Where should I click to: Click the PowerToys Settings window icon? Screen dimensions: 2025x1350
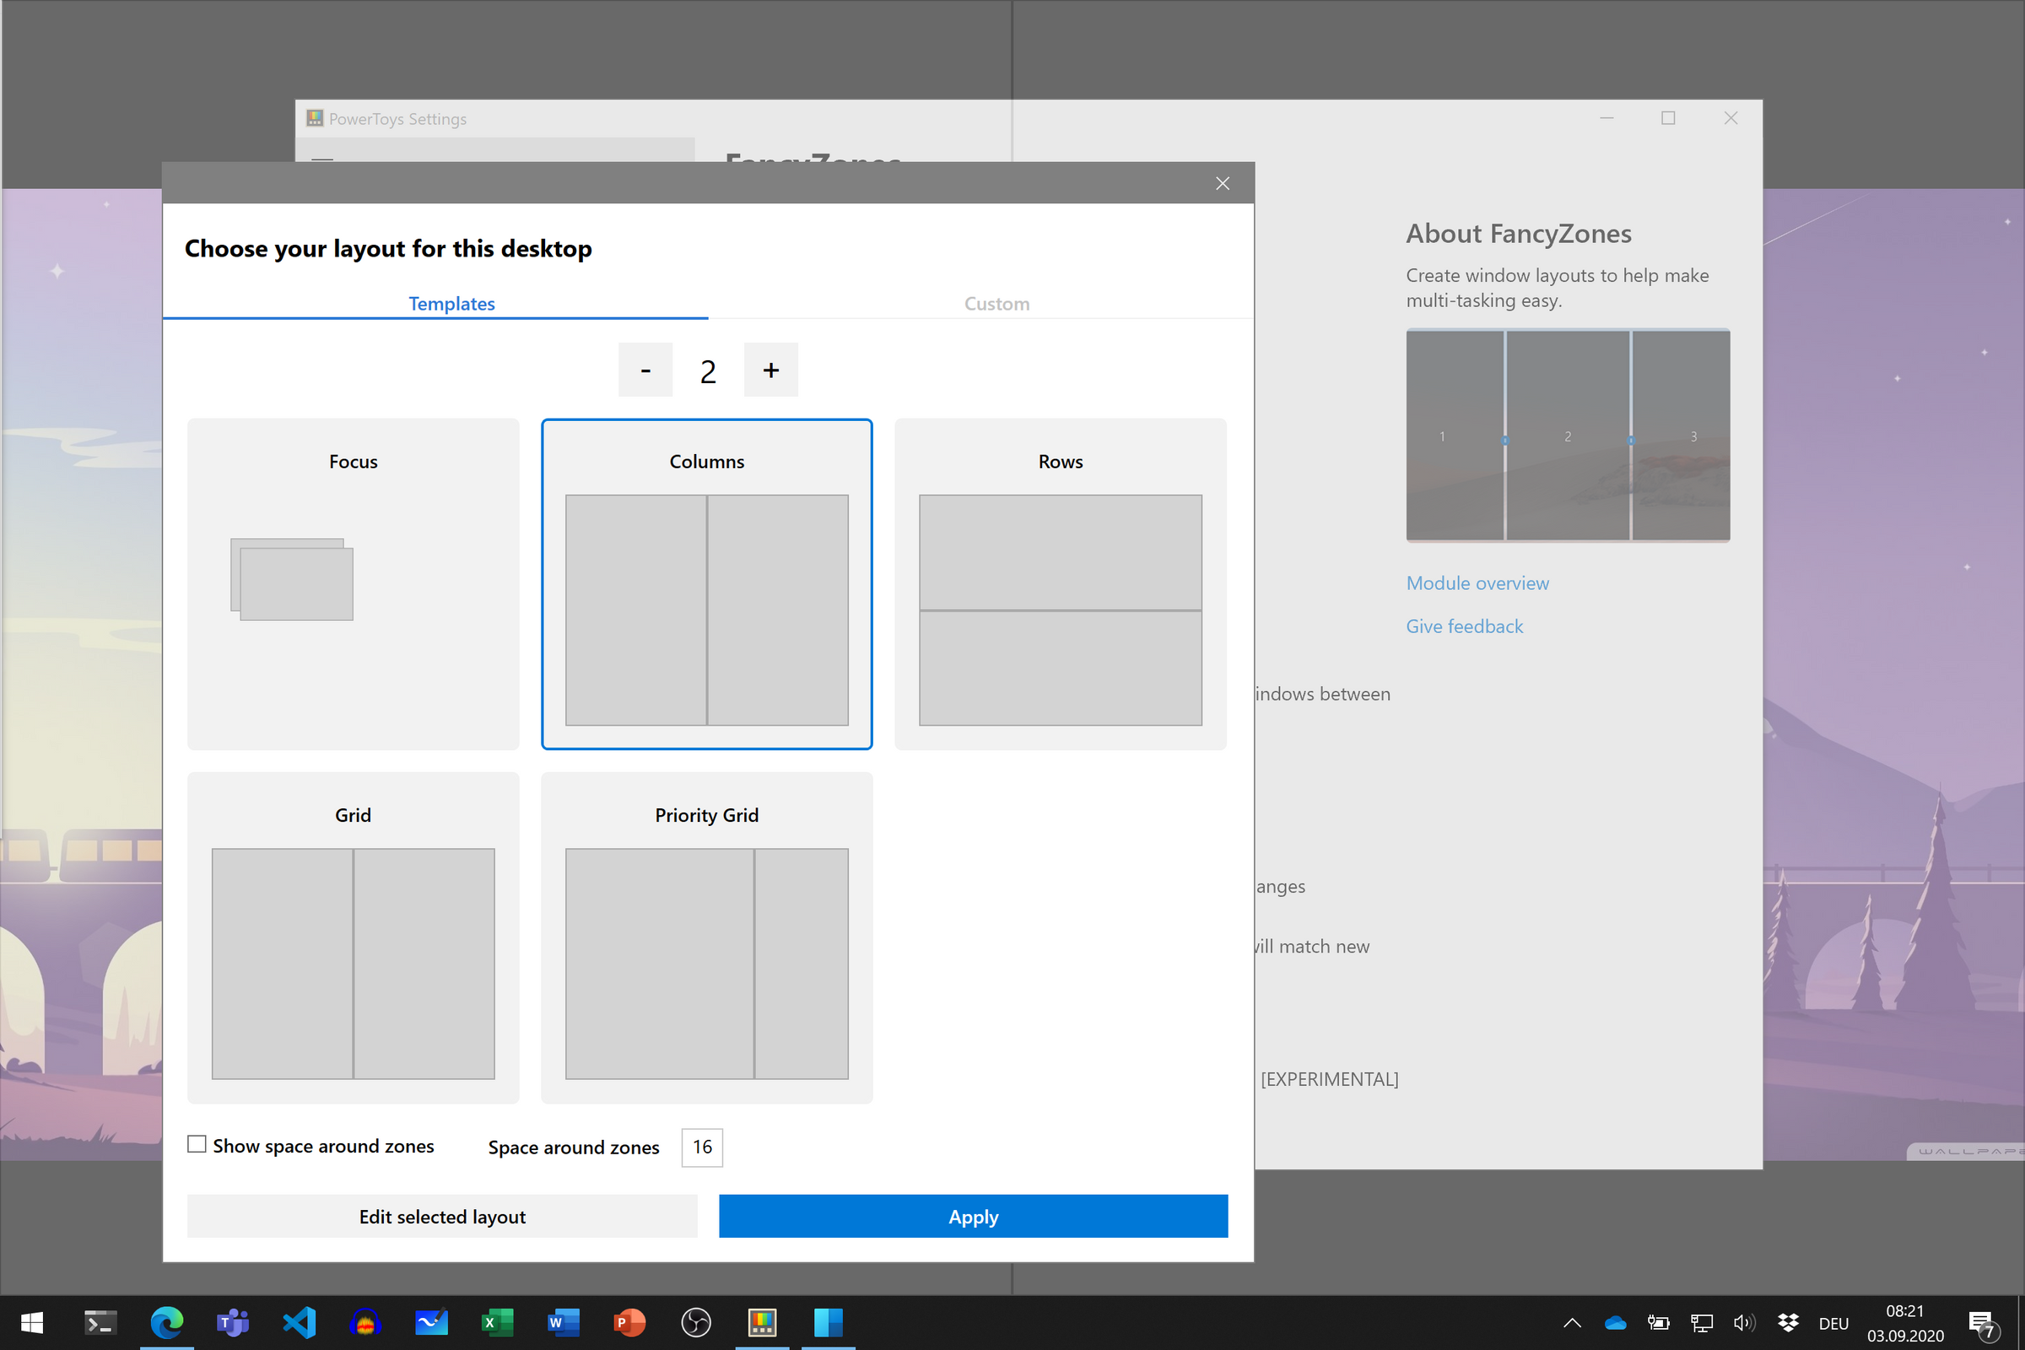315,118
